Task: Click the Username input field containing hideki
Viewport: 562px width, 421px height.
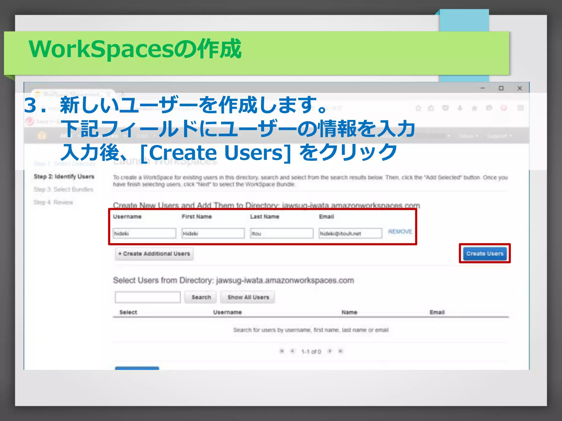Action: point(144,234)
